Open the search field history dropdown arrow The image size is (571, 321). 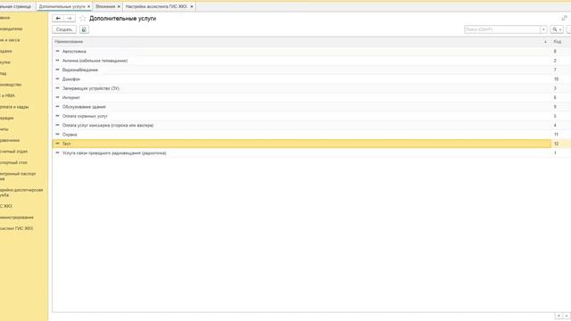click(543, 29)
